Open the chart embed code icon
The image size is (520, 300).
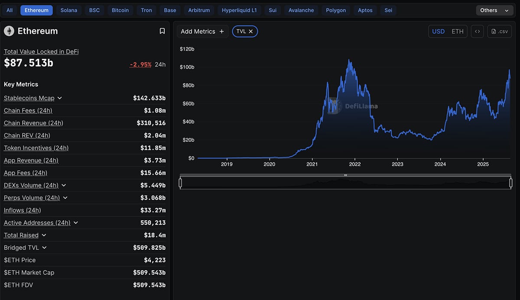[x=477, y=31]
